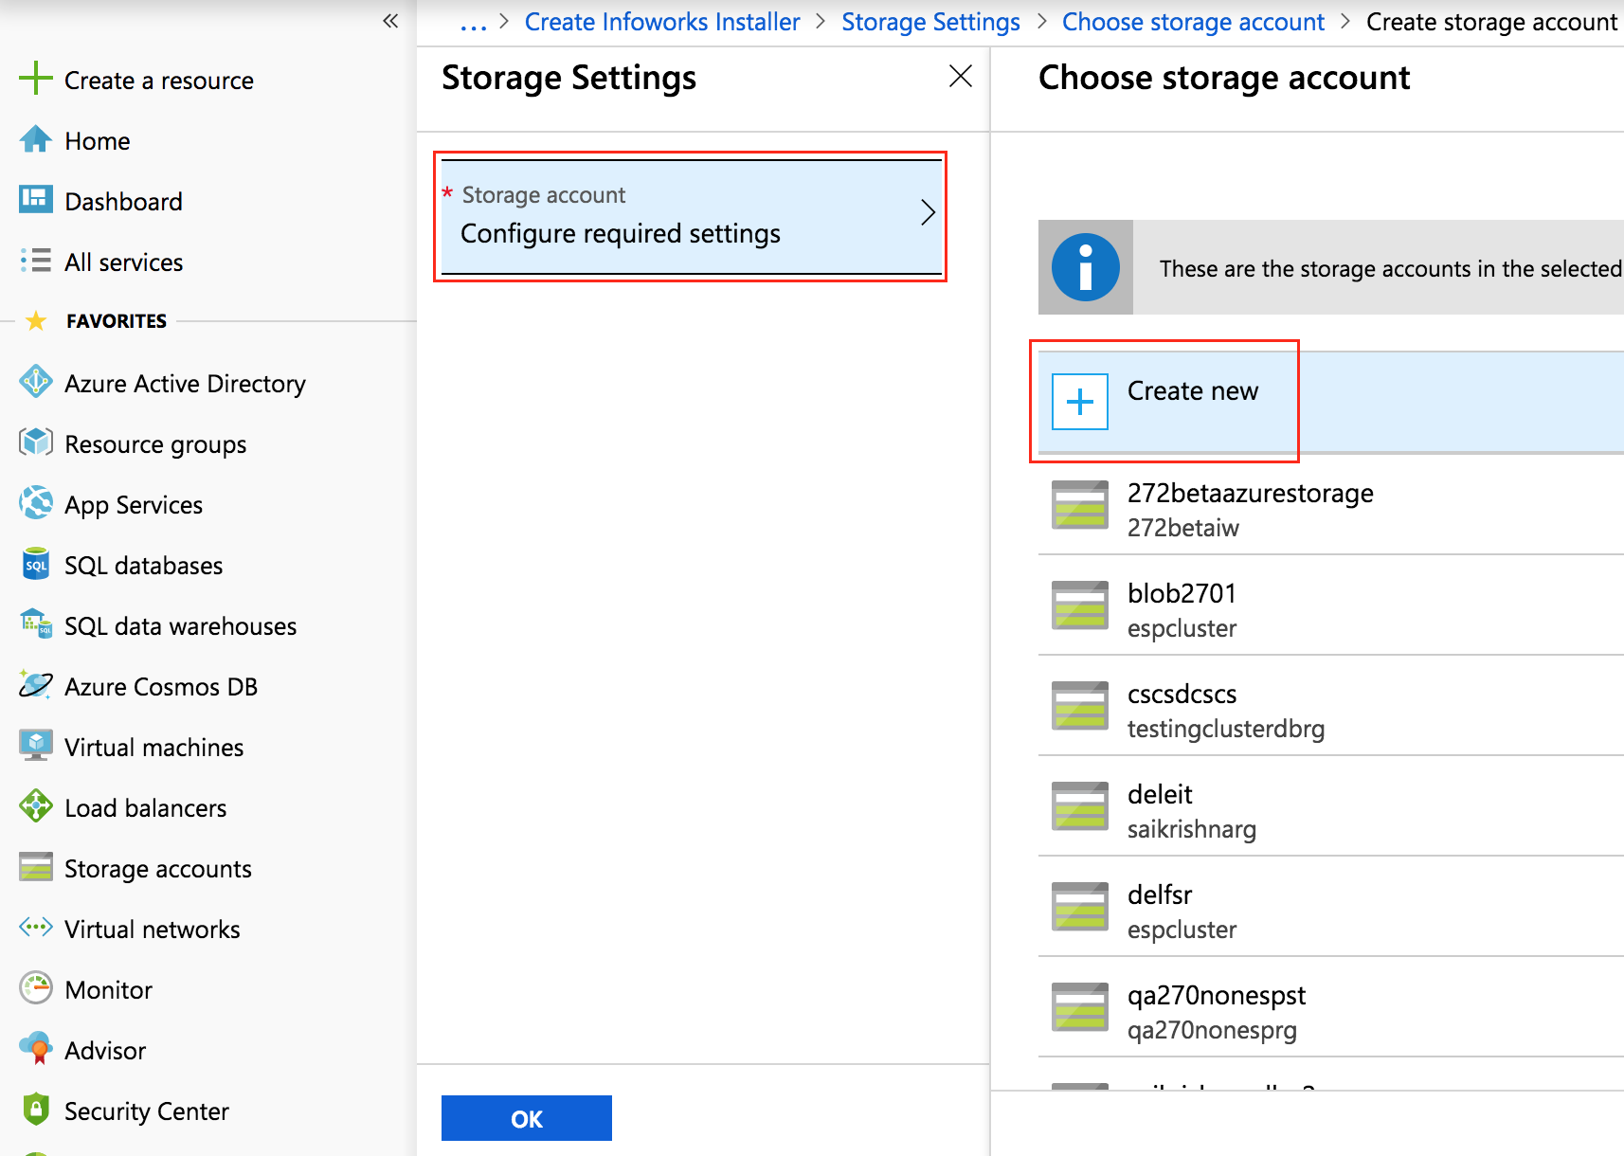Open Create Infoworks Installer breadcrumb
The height and width of the screenshot is (1156, 1624).
662,22
